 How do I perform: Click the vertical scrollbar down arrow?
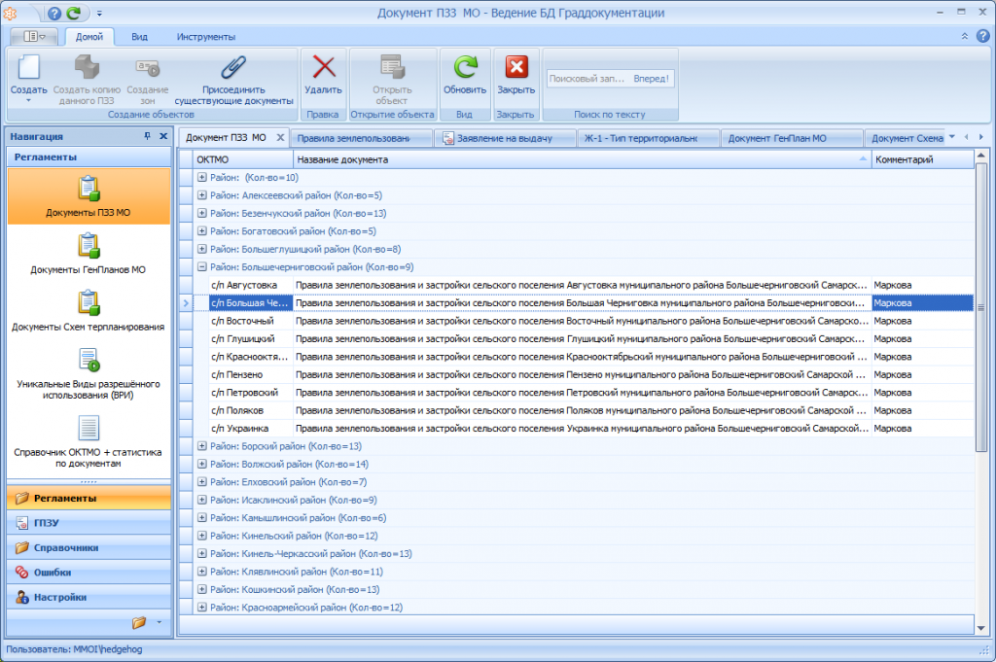click(x=980, y=628)
